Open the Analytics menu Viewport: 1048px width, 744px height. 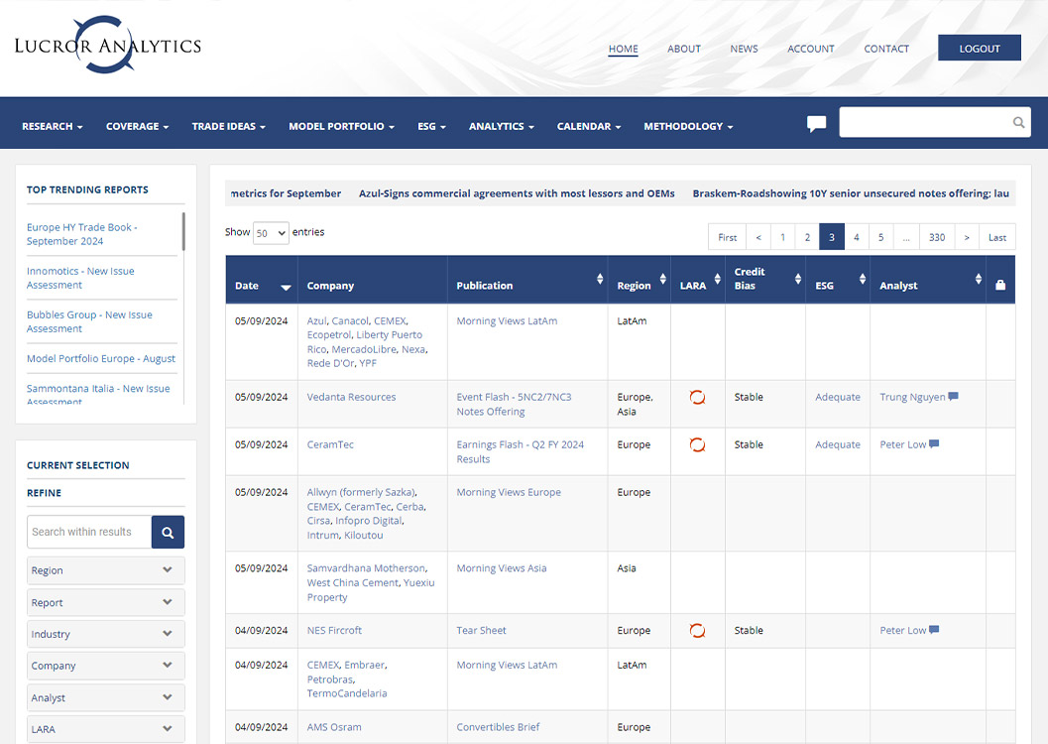(502, 126)
